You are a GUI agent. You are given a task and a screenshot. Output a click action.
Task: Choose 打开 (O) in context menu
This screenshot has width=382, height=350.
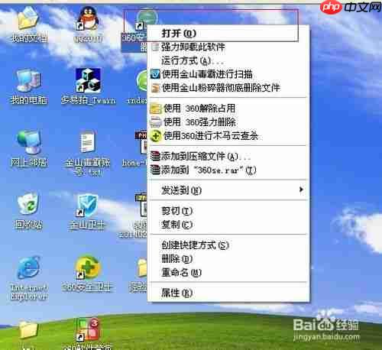(228, 34)
